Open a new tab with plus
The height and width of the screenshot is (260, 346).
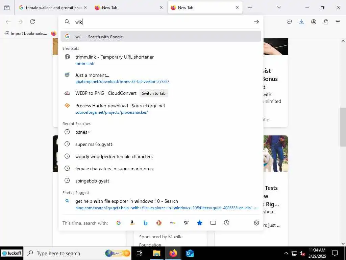point(250,8)
